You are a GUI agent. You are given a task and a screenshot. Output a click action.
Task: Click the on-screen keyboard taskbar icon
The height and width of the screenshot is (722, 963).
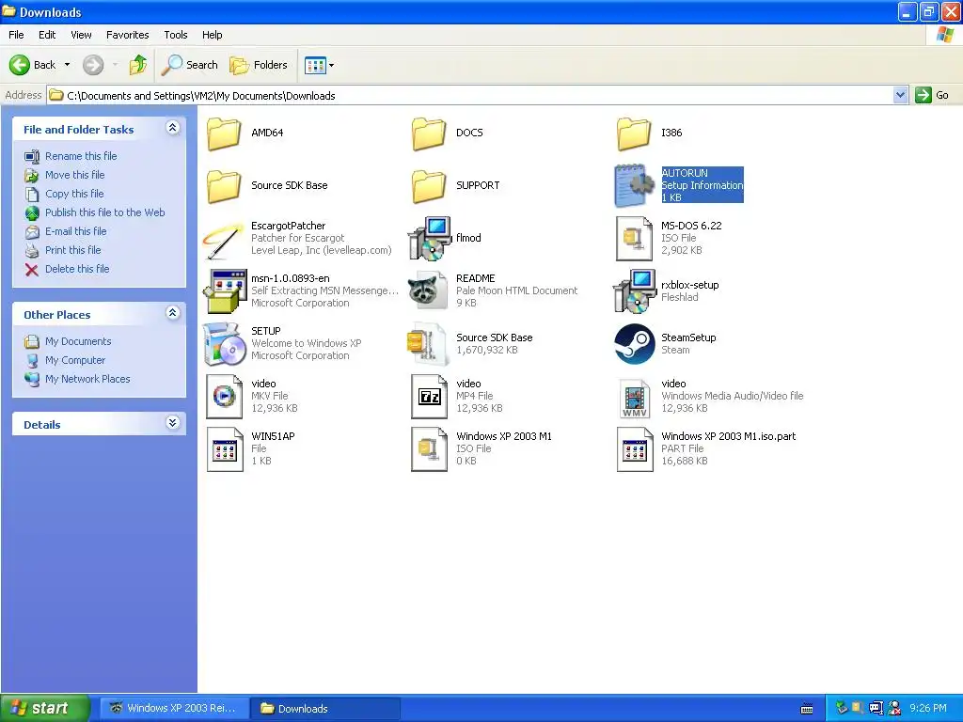[x=807, y=709]
